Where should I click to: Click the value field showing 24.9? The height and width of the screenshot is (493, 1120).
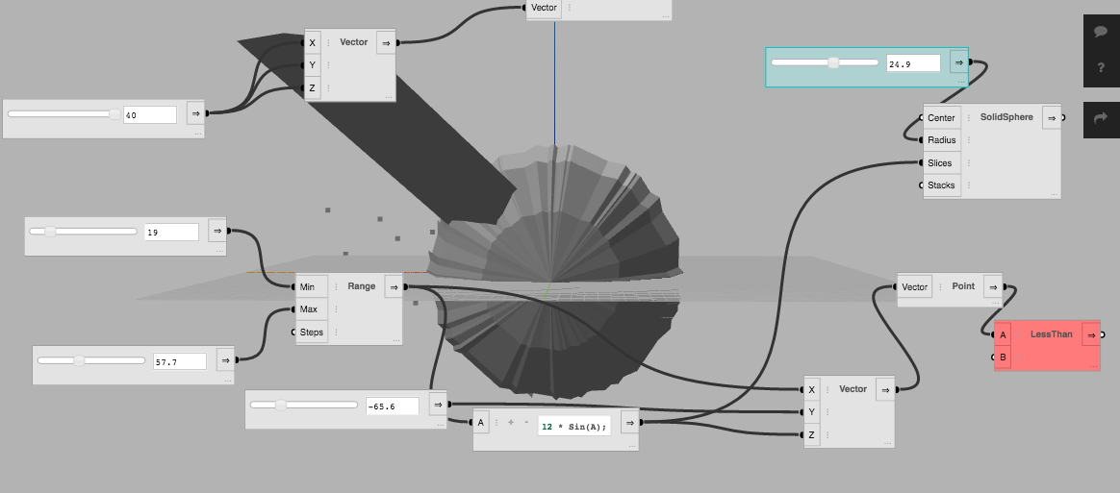point(913,63)
